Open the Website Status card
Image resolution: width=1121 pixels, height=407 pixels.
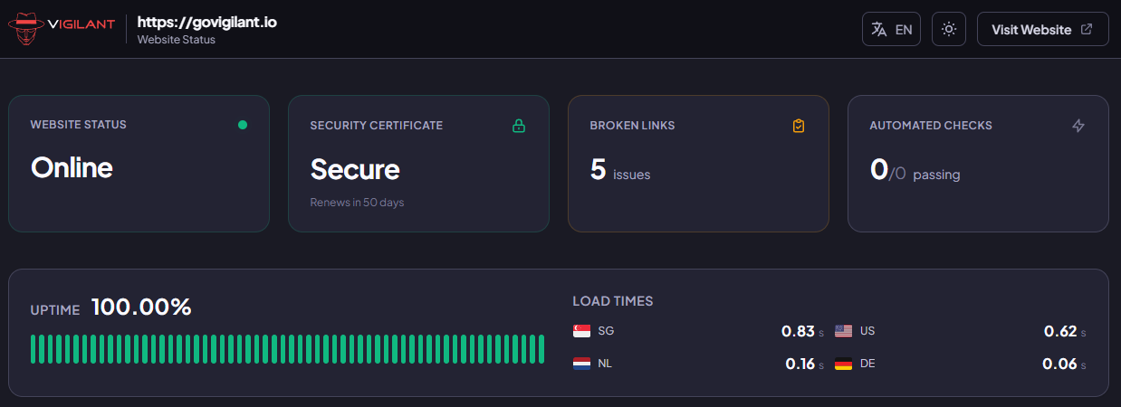point(139,164)
